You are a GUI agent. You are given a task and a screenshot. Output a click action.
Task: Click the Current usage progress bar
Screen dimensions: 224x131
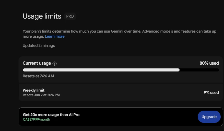pyautogui.click(x=121, y=70)
